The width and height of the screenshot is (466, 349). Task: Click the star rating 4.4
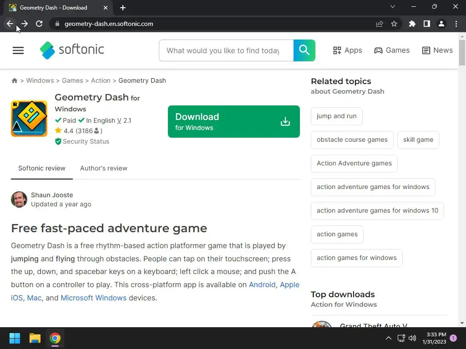coord(78,130)
